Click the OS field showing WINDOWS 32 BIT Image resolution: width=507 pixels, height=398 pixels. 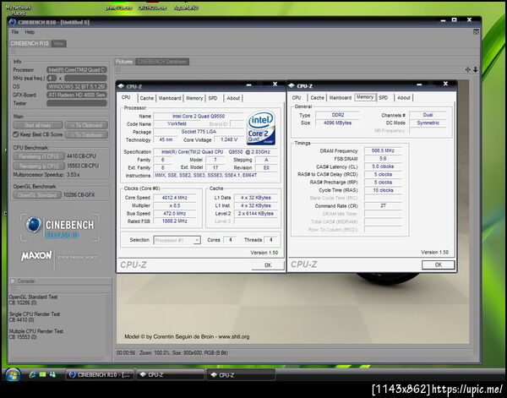[77, 87]
